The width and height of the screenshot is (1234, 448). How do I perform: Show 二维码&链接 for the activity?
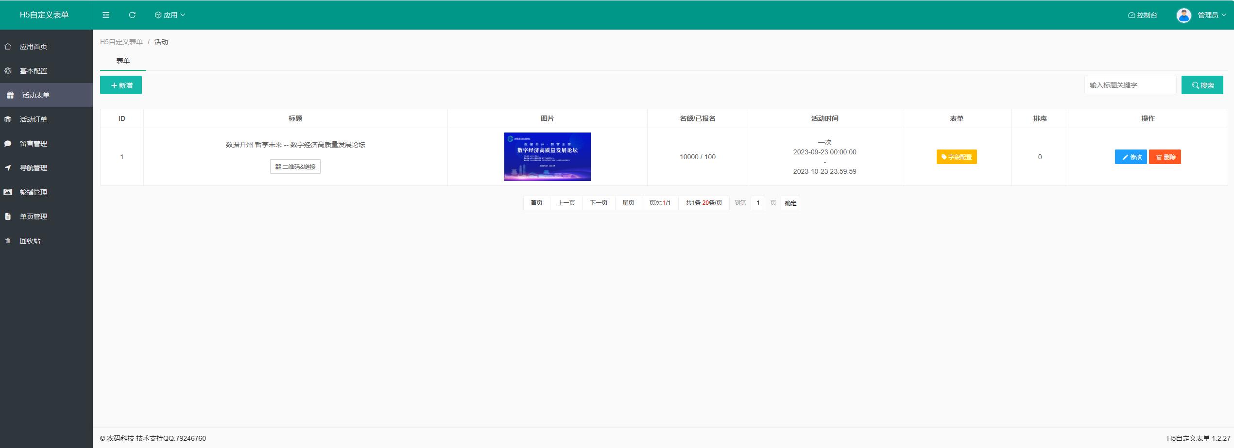[x=295, y=166]
